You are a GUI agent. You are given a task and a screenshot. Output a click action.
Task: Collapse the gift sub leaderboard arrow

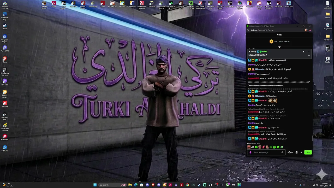279,47
